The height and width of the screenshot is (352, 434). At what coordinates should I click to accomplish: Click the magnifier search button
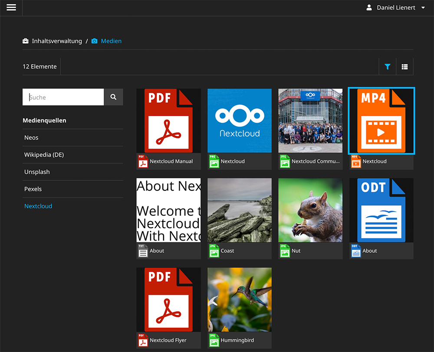pos(113,97)
